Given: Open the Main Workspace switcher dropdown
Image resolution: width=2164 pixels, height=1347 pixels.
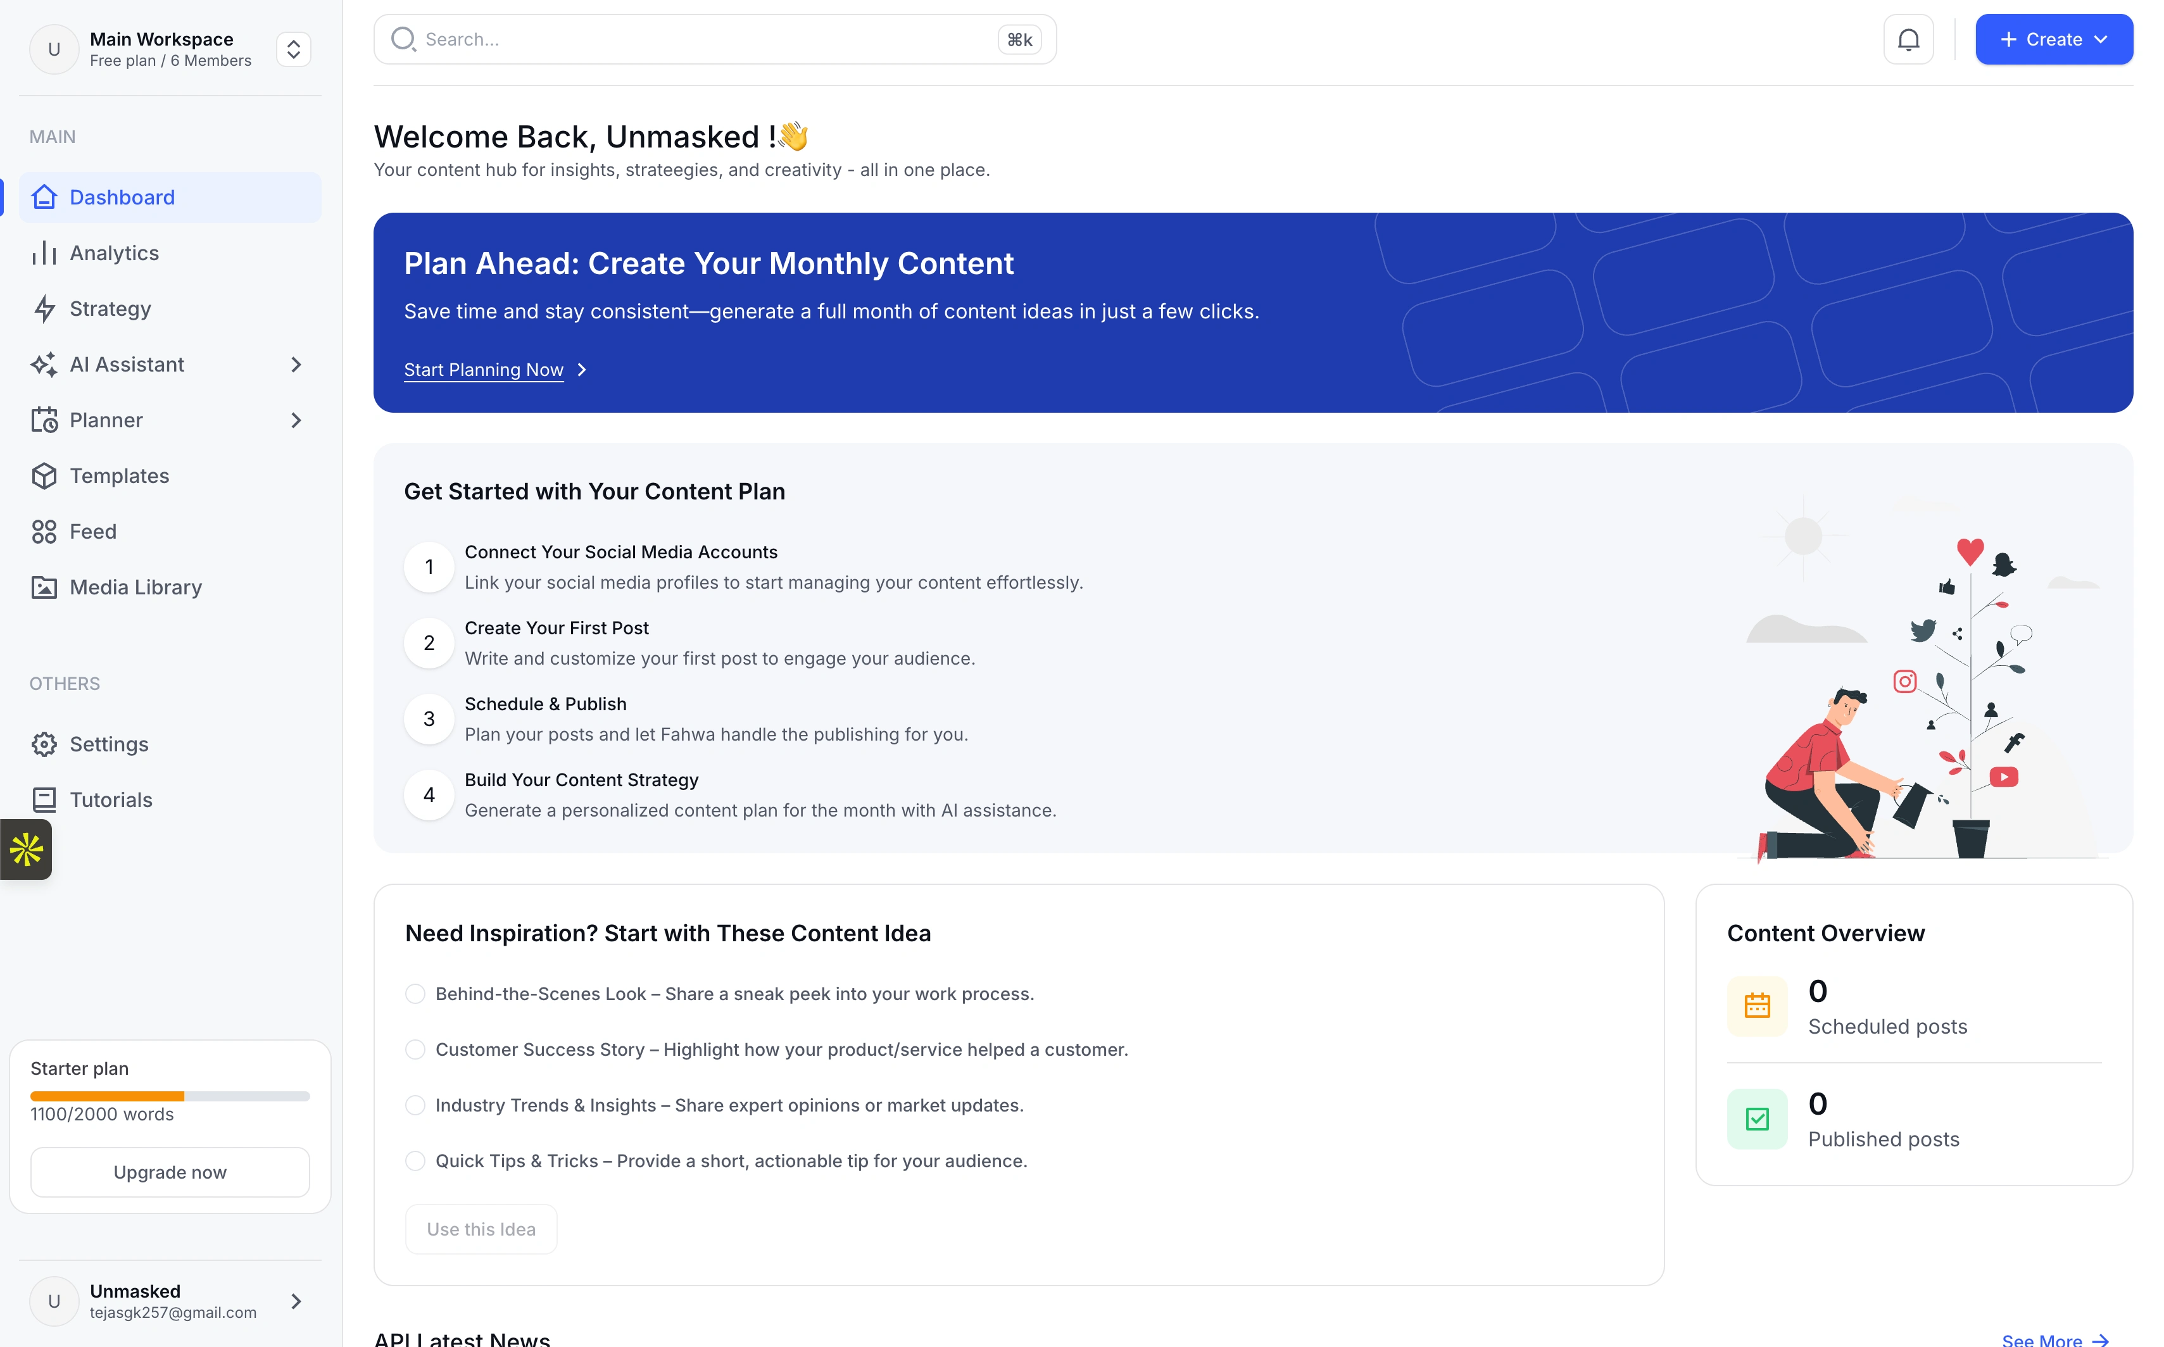Looking at the screenshot, I should 293,49.
